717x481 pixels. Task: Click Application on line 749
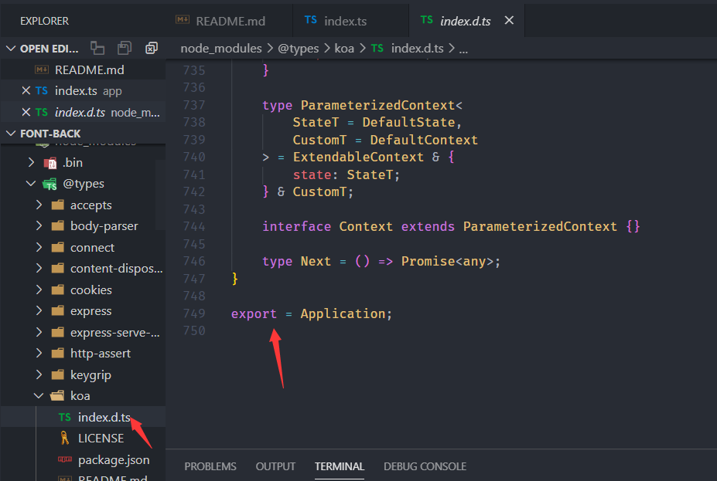pos(343,314)
